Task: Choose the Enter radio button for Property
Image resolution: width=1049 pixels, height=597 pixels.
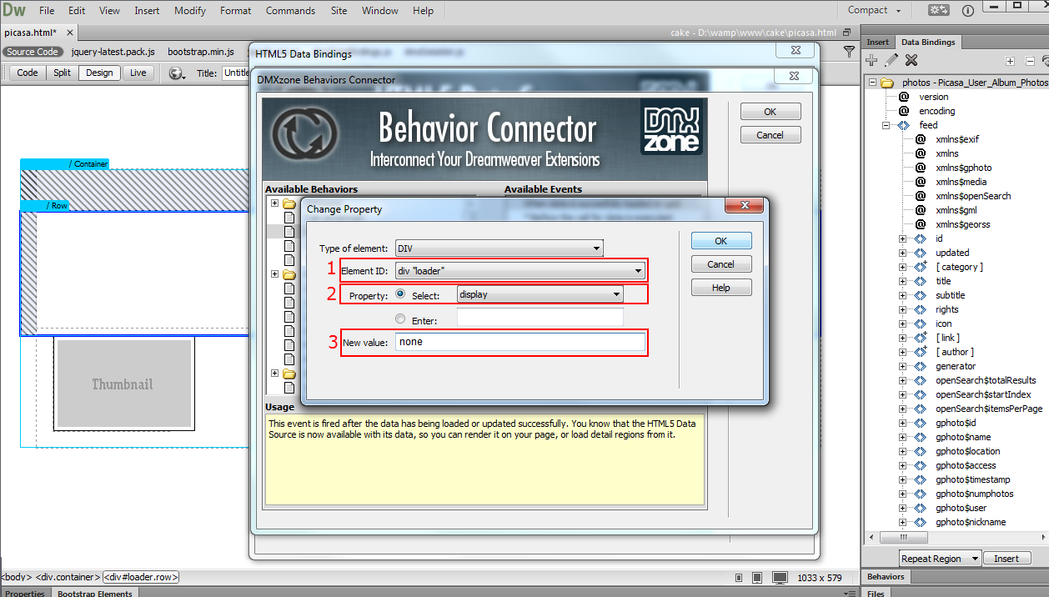Action: click(x=401, y=319)
